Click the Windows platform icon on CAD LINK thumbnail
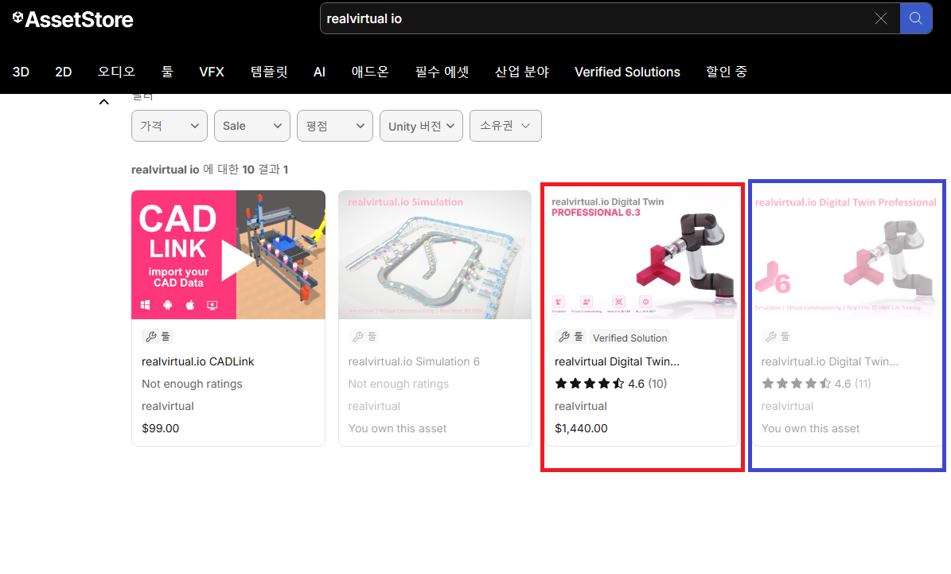The image size is (951, 574). click(x=146, y=305)
